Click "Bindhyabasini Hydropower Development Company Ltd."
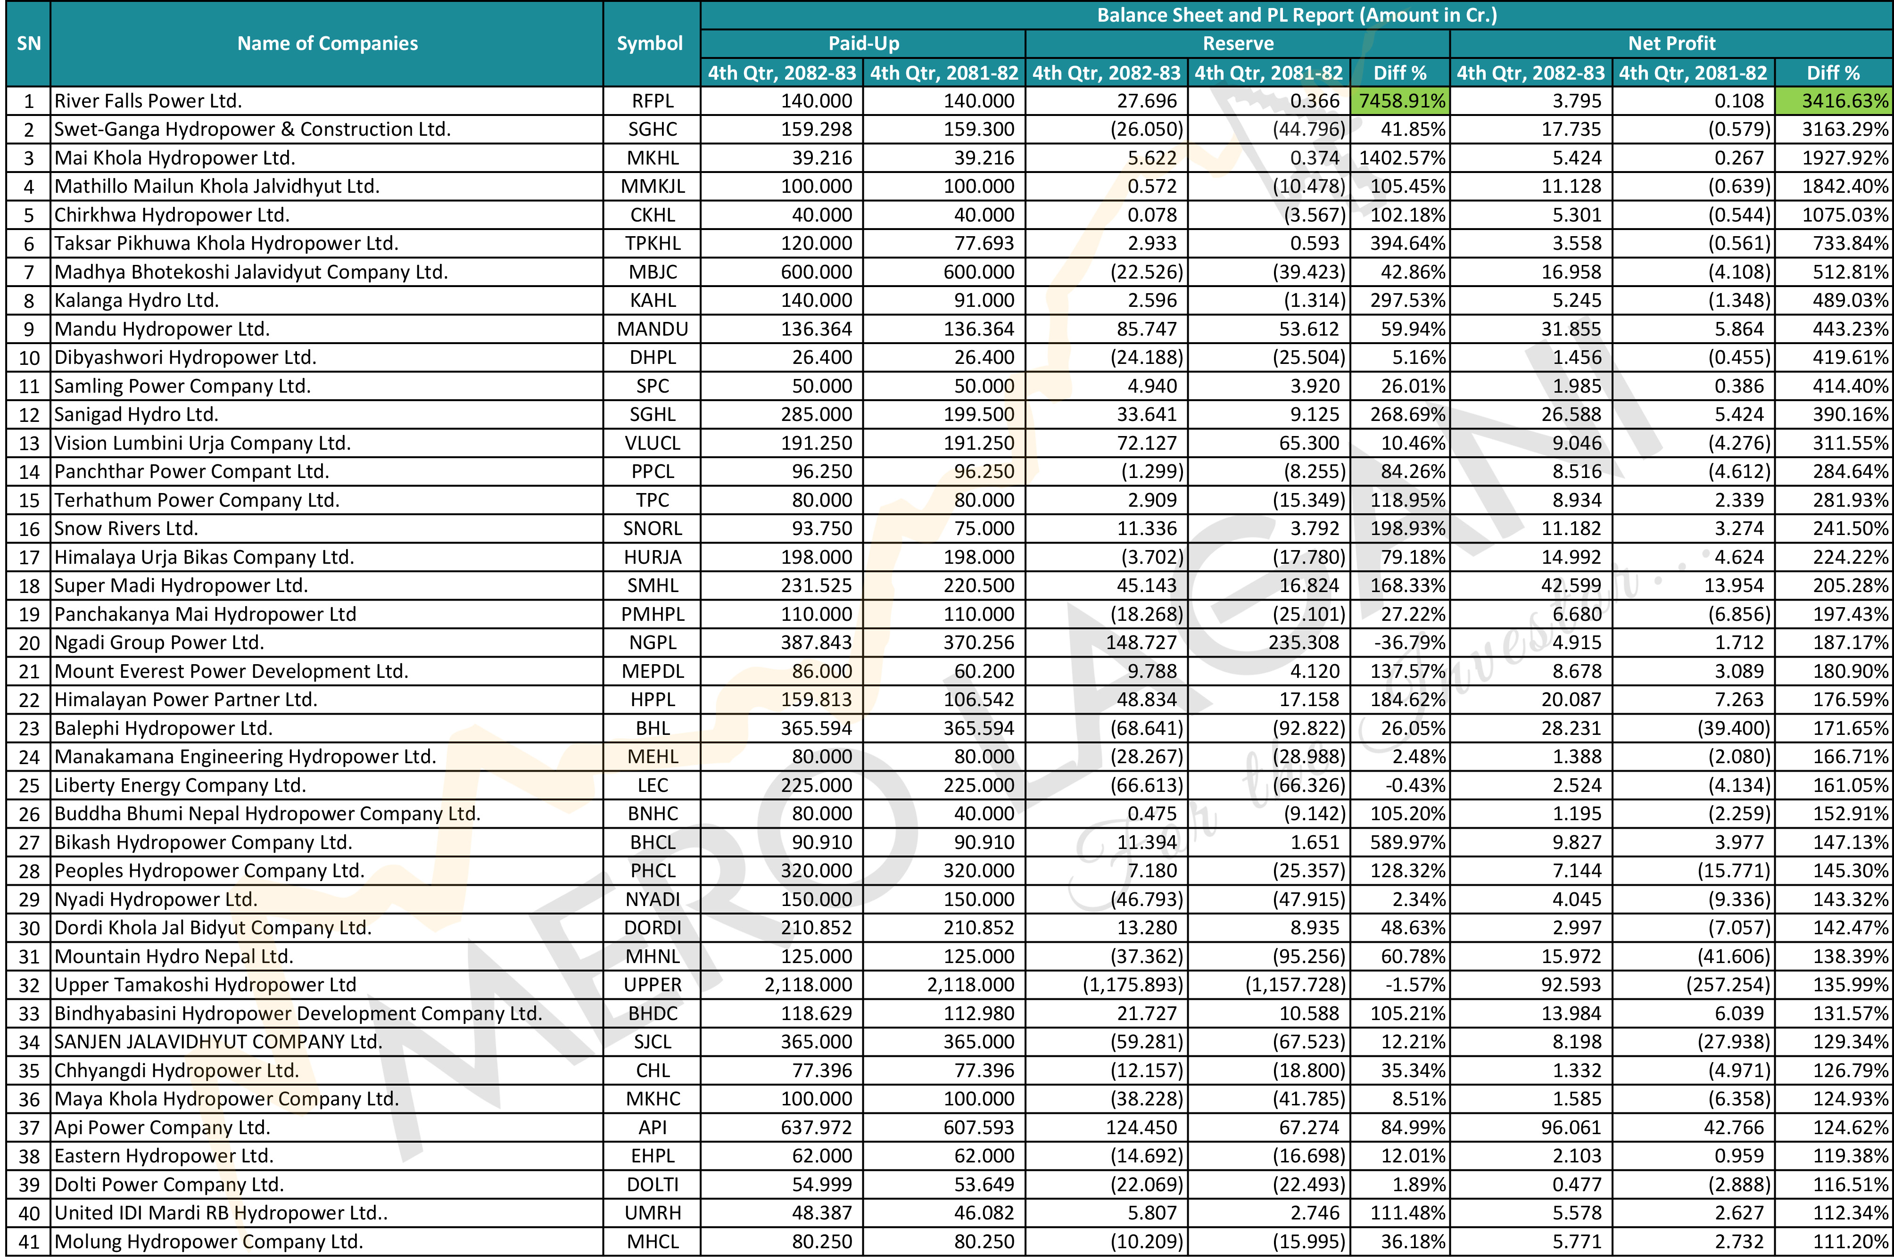The width and height of the screenshot is (1894, 1260). (x=298, y=1014)
